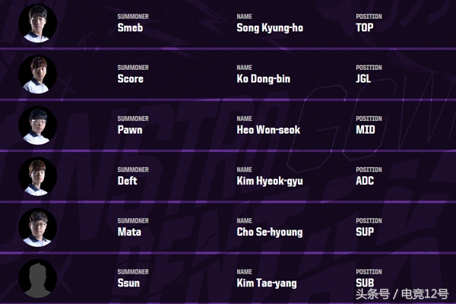456x304 pixels.
Task: Open the summoner name Ssun
Action: (128, 283)
